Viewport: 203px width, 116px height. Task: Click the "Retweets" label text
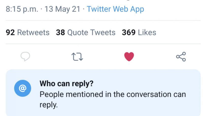(33, 32)
